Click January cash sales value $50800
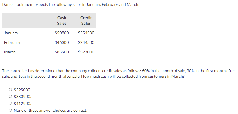This screenshot has width=238, height=114. [x=62, y=33]
